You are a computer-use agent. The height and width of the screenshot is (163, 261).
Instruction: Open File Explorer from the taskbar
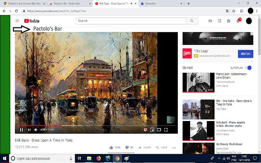click(x=89, y=159)
